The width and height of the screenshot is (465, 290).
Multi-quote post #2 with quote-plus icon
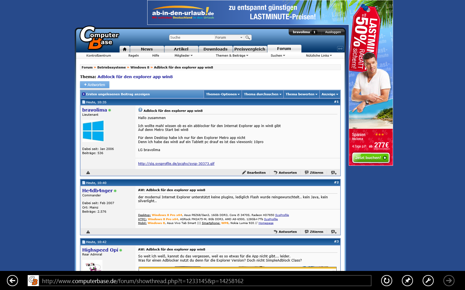click(x=334, y=232)
